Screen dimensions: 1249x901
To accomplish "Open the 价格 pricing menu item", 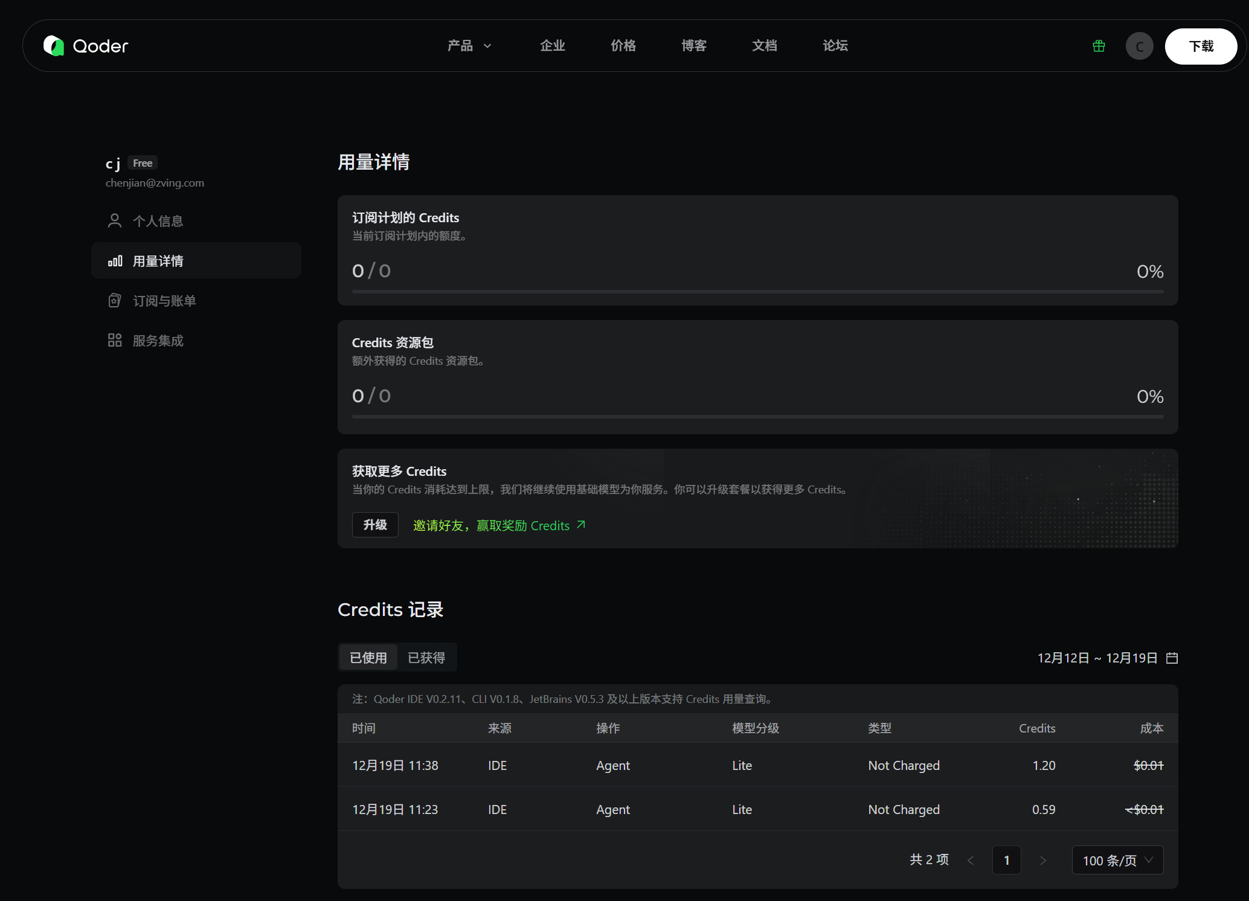I will coord(623,46).
